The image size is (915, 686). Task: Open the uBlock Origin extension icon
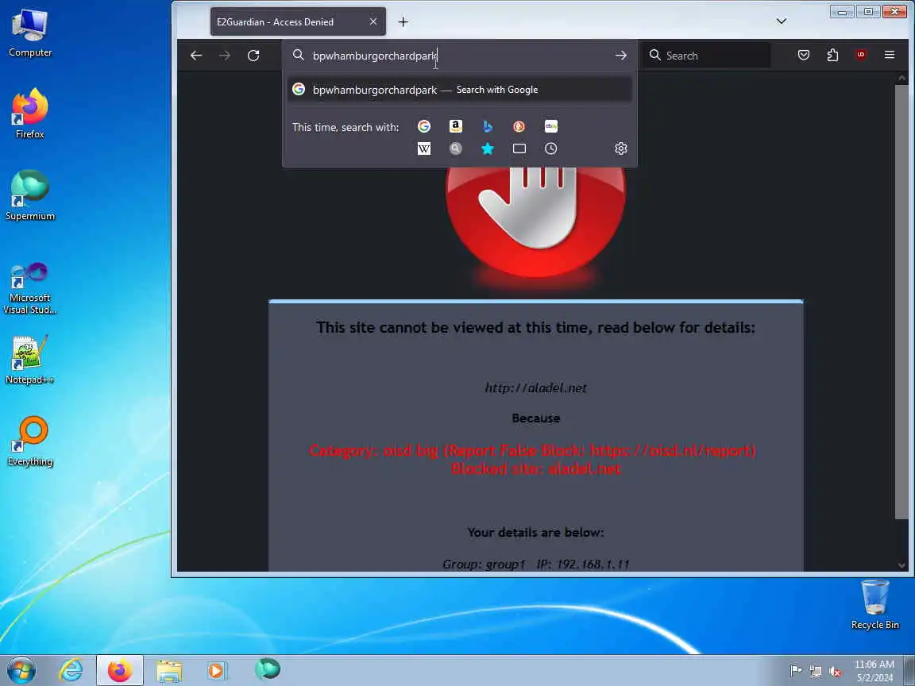pos(861,56)
